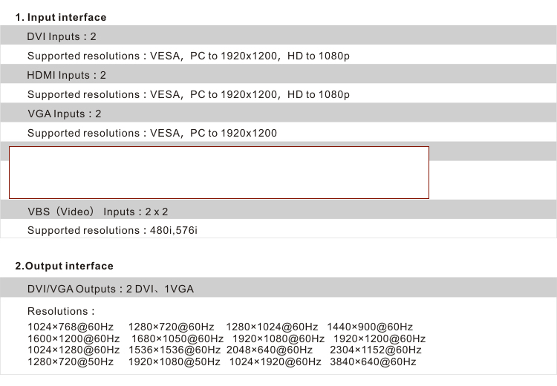Select the 3840×640@60Hz resolution text
This screenshot has height=386, width=557.
click(x=373, y=362)
